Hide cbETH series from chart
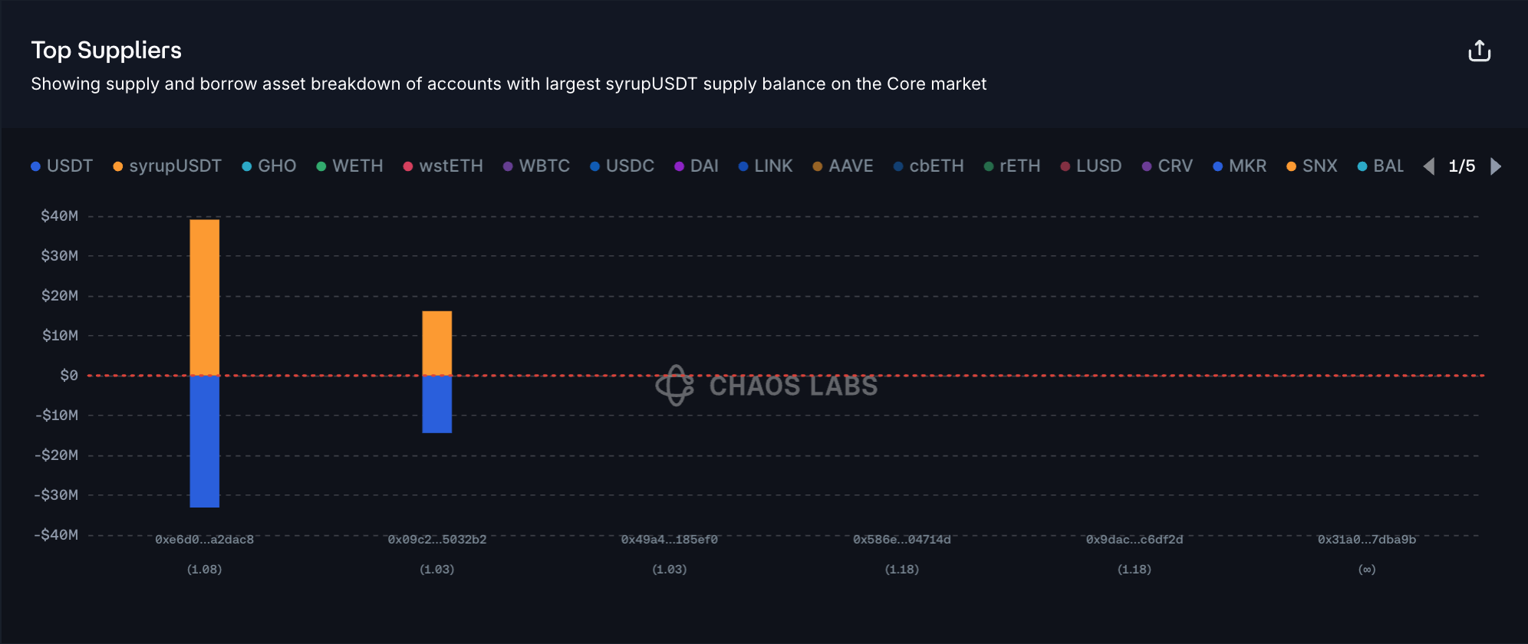The height and width of the screenshot is (644, 1528). 929,166
